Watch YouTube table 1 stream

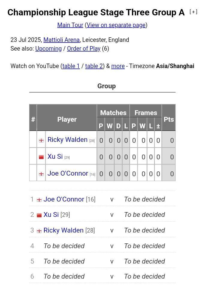coord(71,66)
